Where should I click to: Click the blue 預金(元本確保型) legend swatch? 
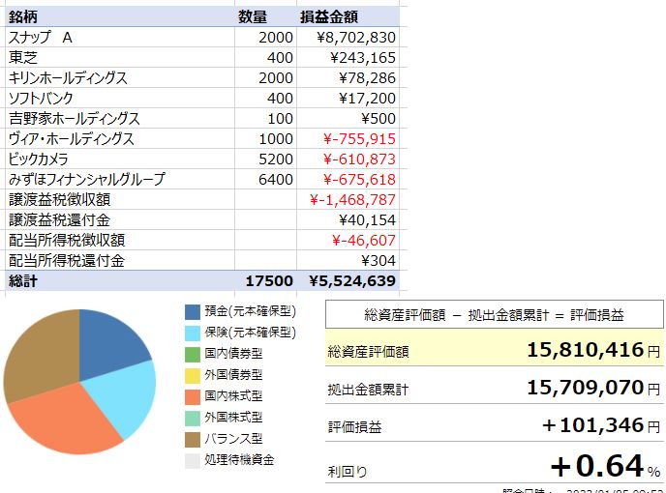point(193,312)
